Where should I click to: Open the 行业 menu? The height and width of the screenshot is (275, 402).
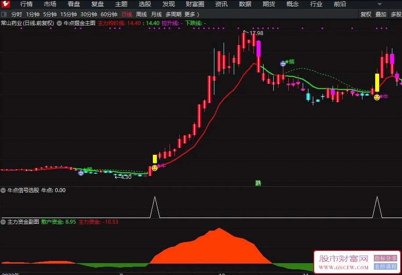point(316,4)
